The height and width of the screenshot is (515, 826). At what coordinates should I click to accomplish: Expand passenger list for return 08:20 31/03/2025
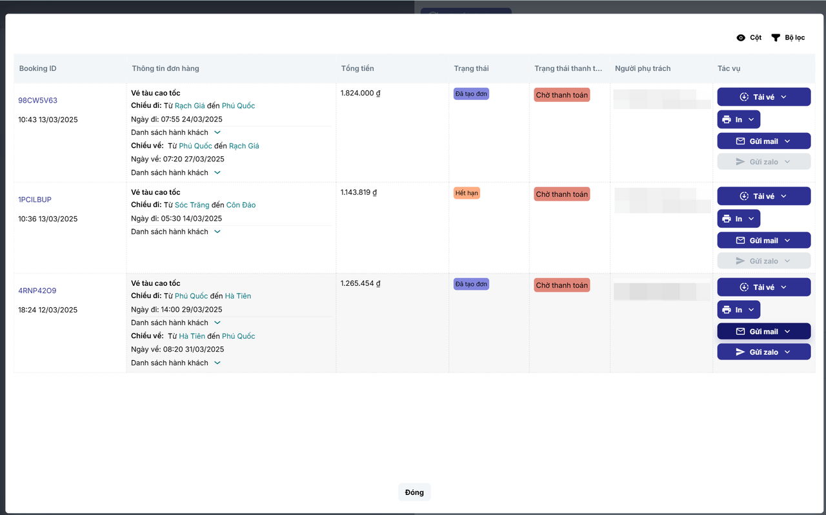point(176,363)
